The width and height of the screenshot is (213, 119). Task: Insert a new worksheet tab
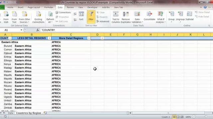(x=45, y=113)
